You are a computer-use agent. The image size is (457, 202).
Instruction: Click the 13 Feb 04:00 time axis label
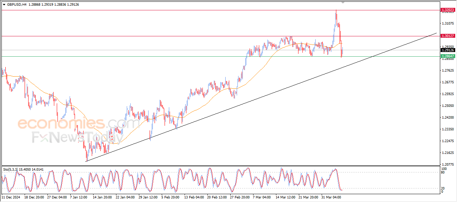pos(194,197)
